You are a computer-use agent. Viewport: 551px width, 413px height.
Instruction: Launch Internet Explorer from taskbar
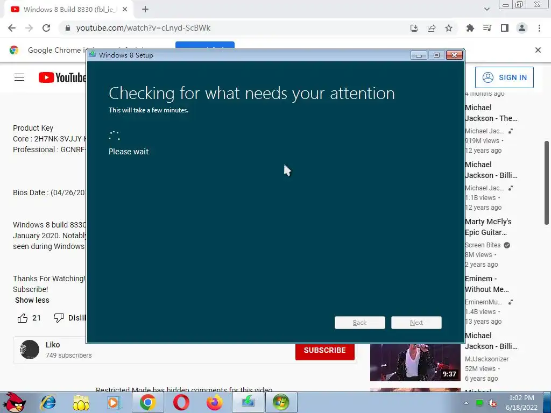pos(48,402)
